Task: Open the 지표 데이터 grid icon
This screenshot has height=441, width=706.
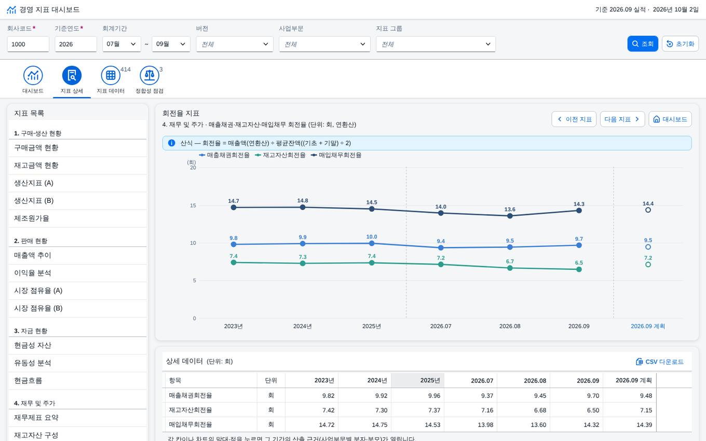Action: pyautogui.click(x=111, y=75)
